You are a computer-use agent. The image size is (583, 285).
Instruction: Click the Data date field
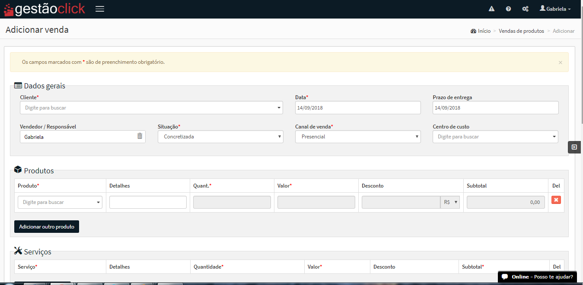point(358,108)
